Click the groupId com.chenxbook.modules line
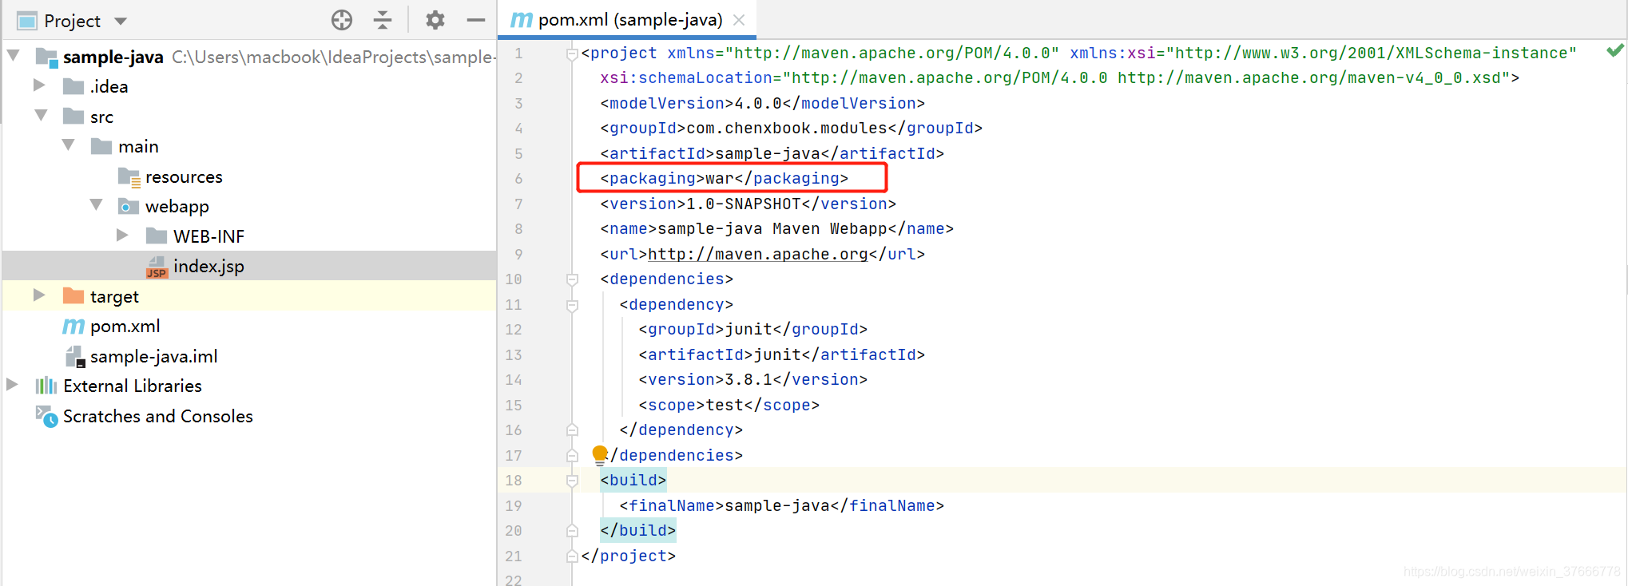Viewport: 1628px width, 586px height. coord(791,128)
